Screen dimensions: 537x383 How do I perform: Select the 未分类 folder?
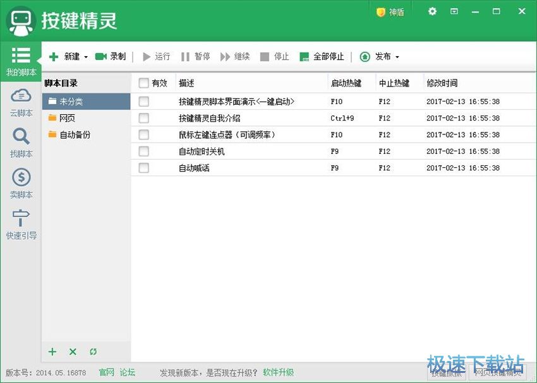click(x=86, y=101)
